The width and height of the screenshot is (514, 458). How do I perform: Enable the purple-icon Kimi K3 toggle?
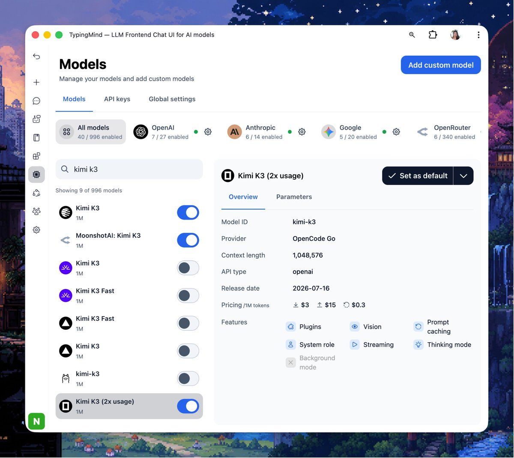(x=188, y=268)
